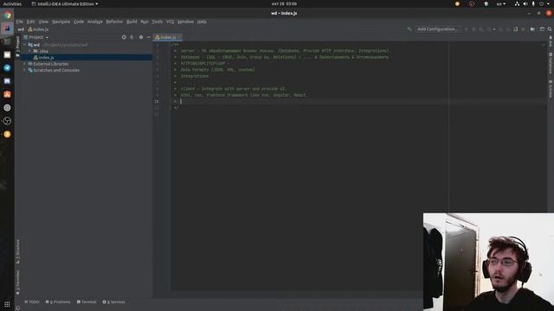
Task: Click the Search Everywhere magnifier icon
Action: (x=550, y=29)
